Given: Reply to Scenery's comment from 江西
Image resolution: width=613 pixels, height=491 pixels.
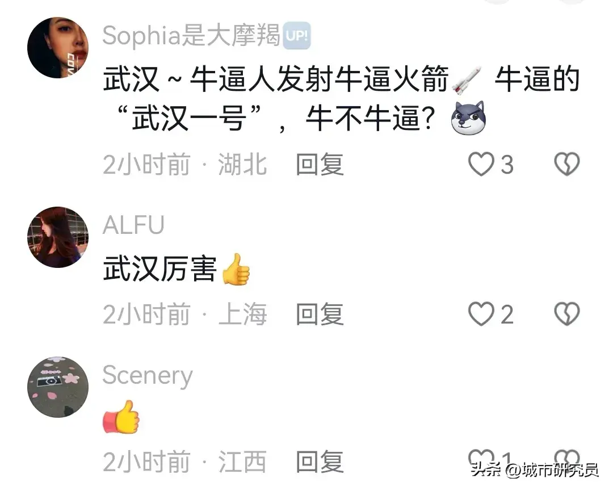Looking at the screenshot, I should click(x=320, y=461).
